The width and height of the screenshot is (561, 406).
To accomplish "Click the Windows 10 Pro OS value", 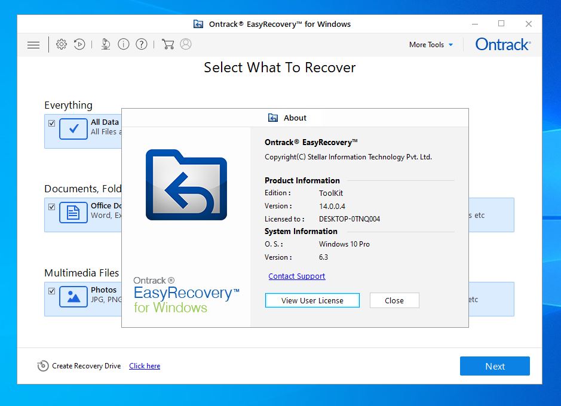I will [344, 244].
